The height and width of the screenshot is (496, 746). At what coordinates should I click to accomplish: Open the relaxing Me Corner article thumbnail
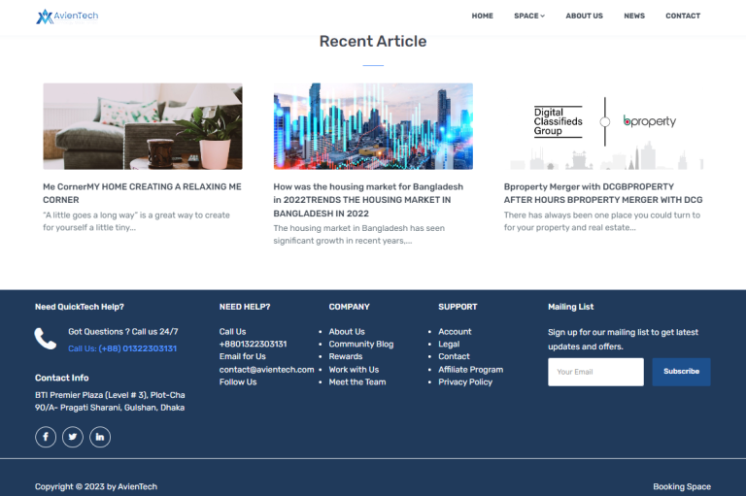[143, 126]
